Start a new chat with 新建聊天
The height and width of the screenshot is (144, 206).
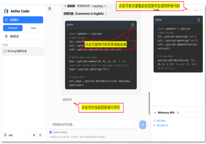[x=23, y=20]
